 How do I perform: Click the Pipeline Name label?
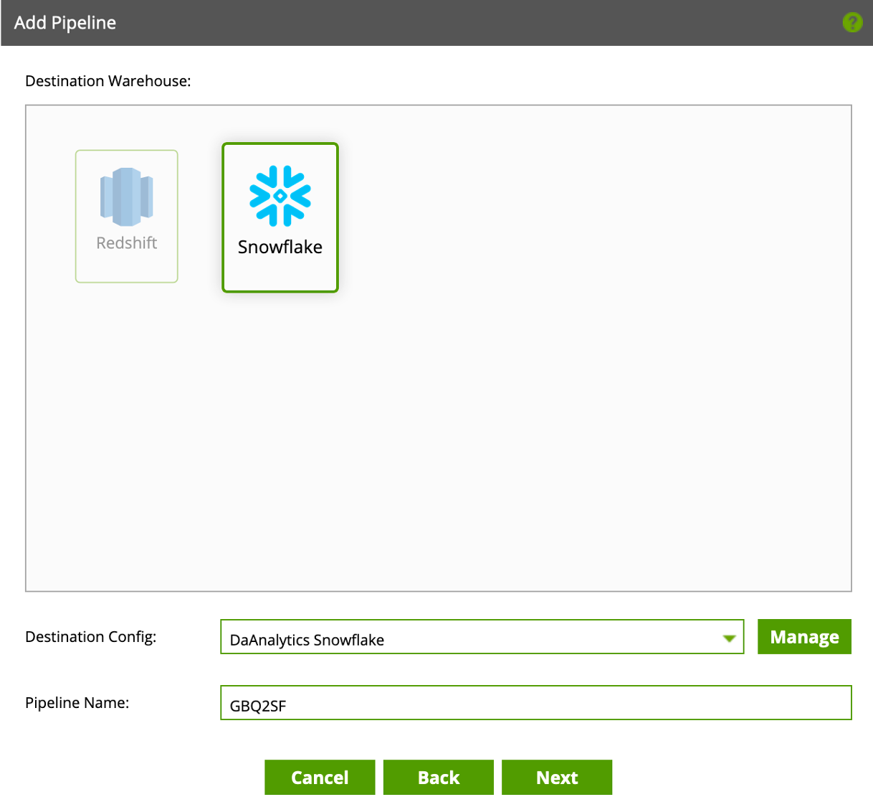point(77,703)
